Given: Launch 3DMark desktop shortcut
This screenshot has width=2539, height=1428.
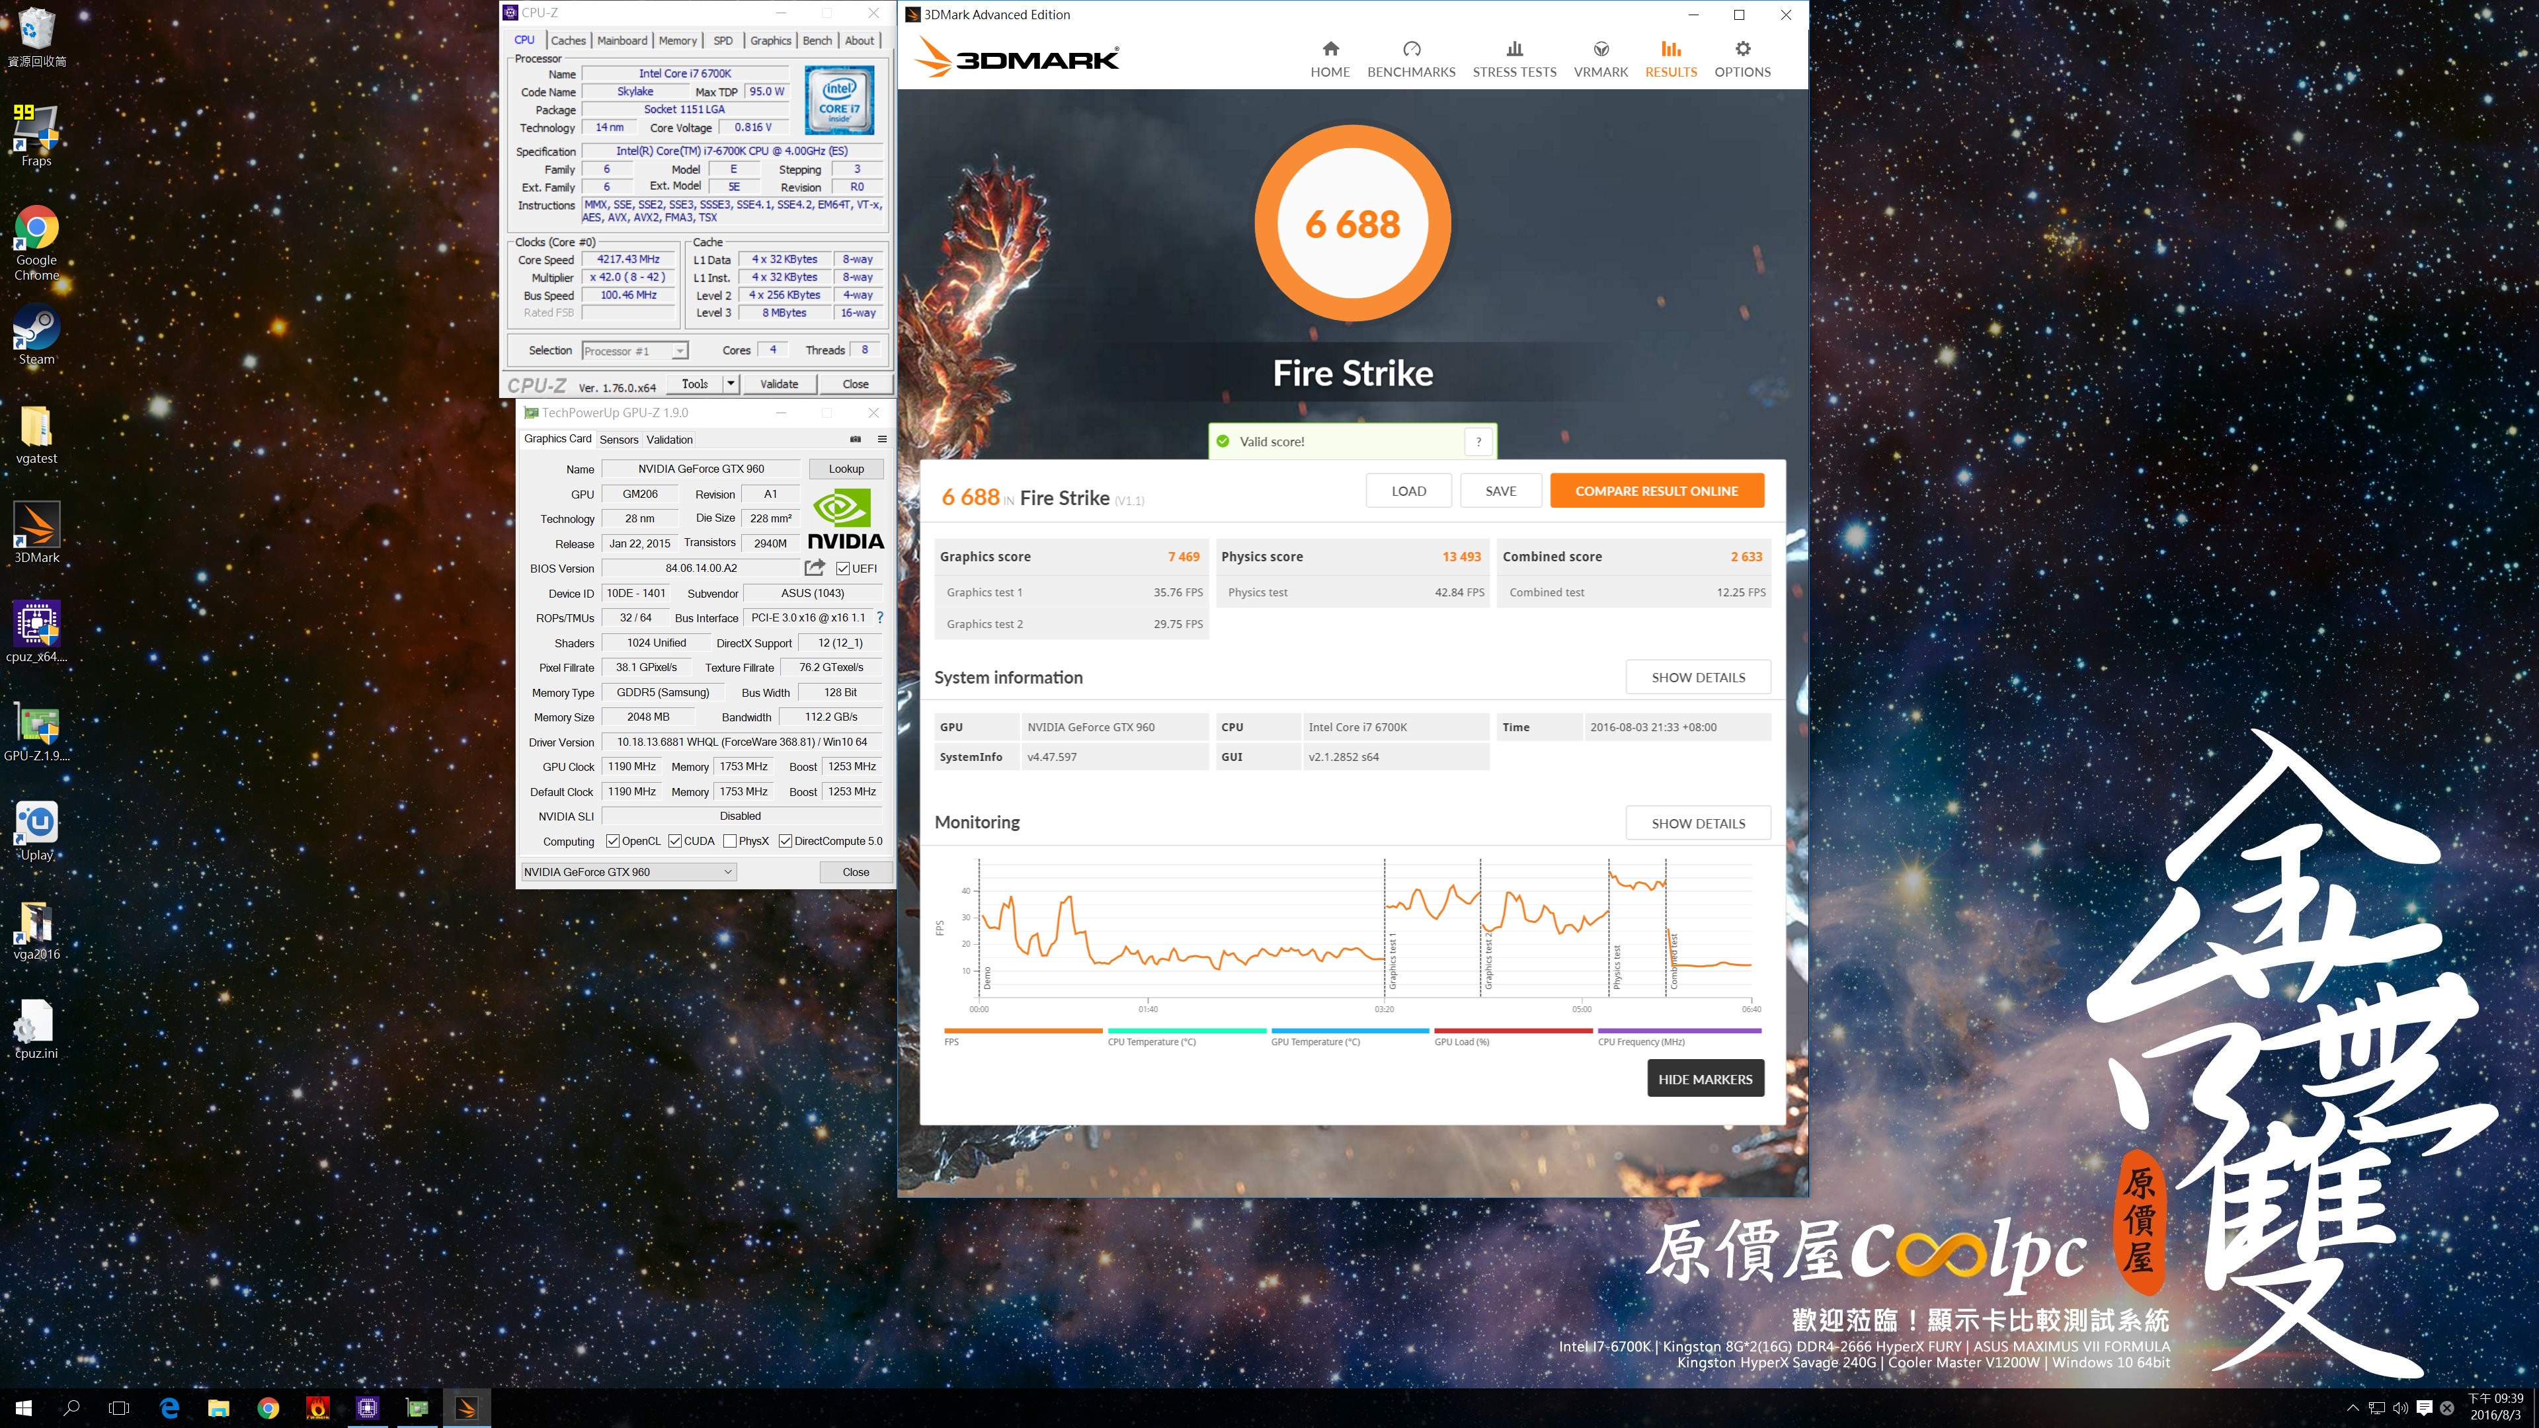Looking at the screenshot, I should 36,533.
